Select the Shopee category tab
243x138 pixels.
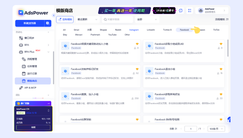coord(103,30)
